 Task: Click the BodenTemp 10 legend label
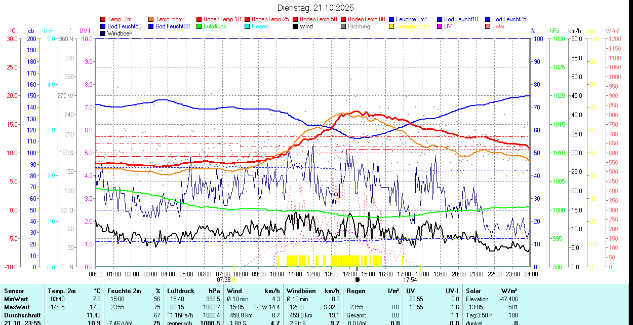[x=222, y=19]
